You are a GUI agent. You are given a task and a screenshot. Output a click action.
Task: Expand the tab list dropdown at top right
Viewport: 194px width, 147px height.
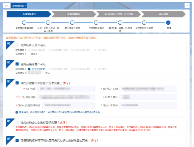tap(187, 6)
